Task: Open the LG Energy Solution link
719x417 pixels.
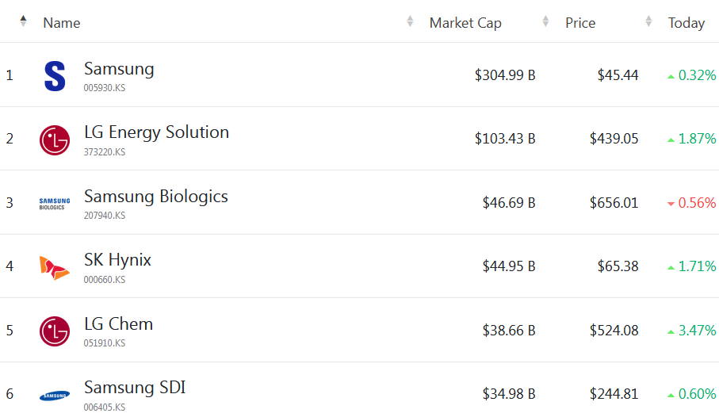Action: 156,132
